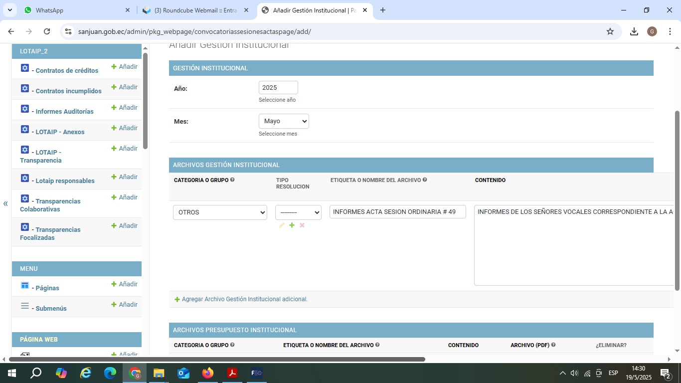Bookmark this page with the star icon
The image size is (681, 383).
pyautogui.click(x=610, y=31)
